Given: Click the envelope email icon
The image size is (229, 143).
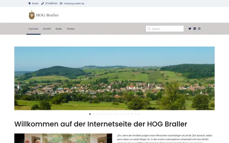Looking at the screenshot, I should (x=61, y=3).
